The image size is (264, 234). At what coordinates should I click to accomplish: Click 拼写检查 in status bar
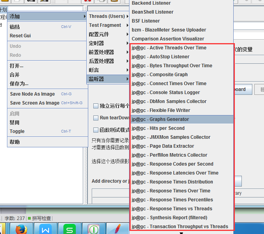pos(42,218)
